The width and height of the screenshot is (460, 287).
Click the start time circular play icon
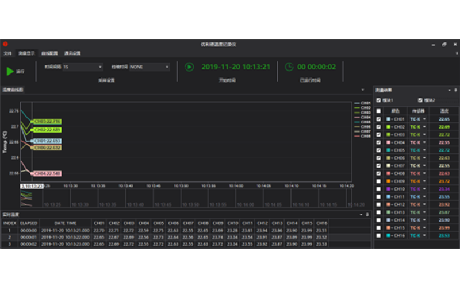tap(189, 67)
